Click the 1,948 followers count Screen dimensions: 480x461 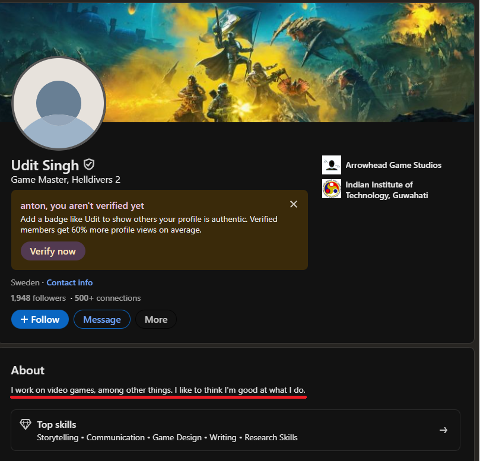pyautogui.click(x=38, y=298)
